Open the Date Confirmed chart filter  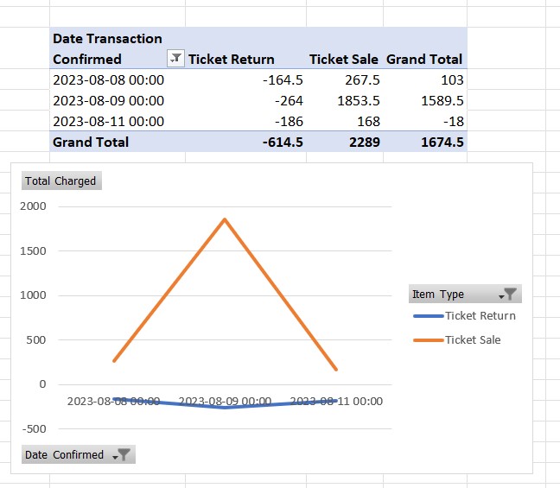click(79, 454)
